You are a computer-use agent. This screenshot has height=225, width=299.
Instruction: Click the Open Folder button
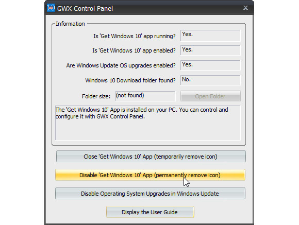coord(210,96)
